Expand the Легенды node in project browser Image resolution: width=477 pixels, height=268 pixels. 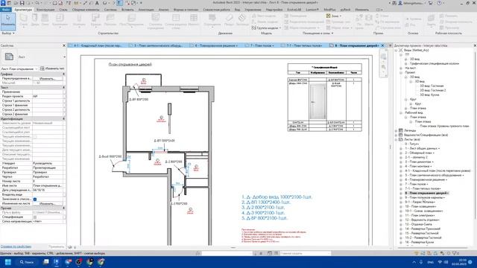pyautogui.click(x=396, y=130)
